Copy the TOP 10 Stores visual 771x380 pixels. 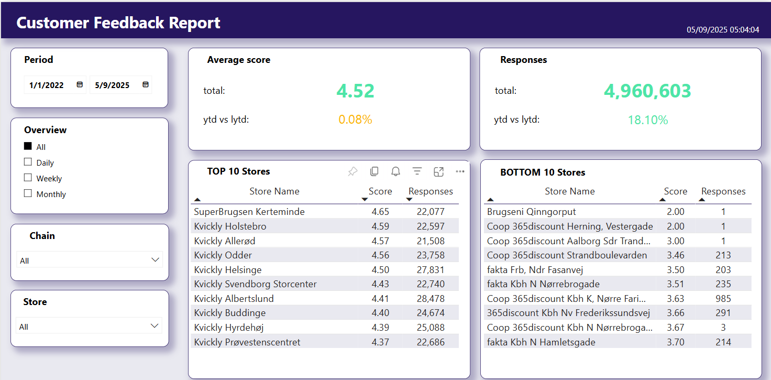point(374,171)
